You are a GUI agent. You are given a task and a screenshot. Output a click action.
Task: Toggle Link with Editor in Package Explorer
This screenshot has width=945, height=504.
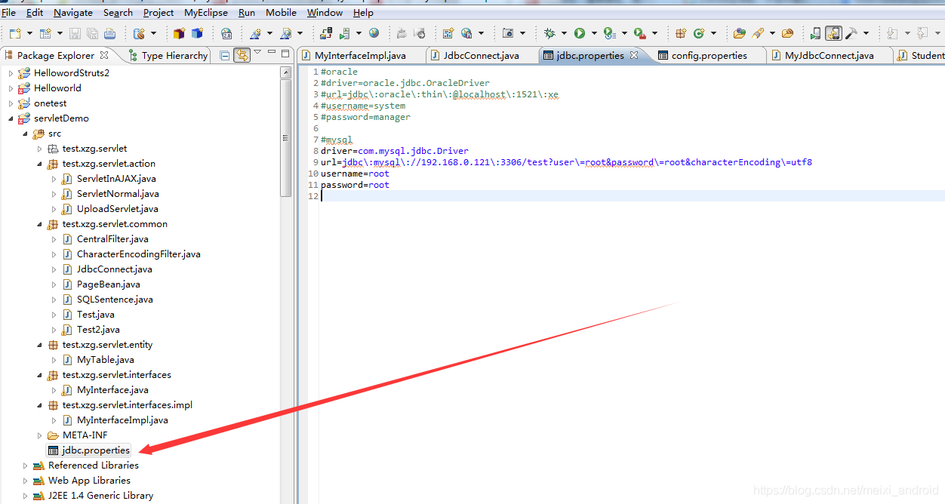(242, 55)
